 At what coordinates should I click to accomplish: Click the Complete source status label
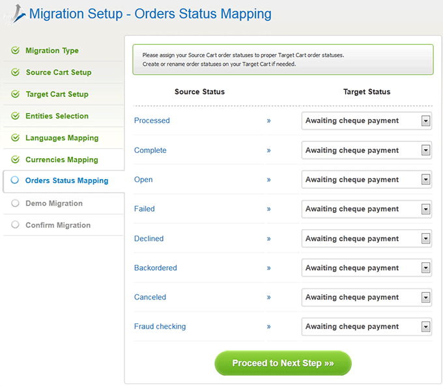coord(150,150)
